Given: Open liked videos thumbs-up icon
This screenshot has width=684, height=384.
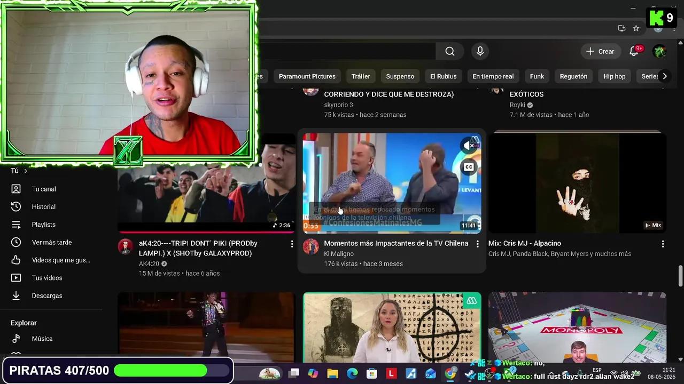Looking at the screenshot, I should click(x=16, y=260).
